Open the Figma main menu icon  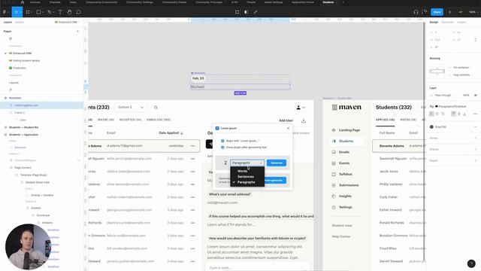5,12
